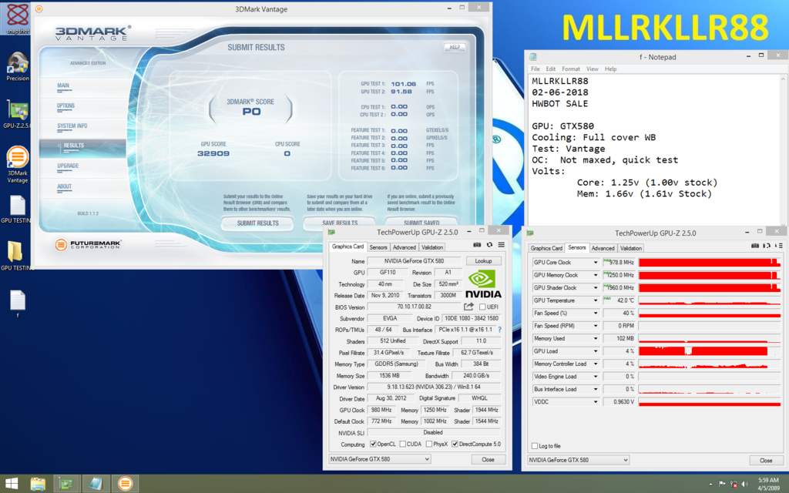The width and height of the screenshot is (789, 493).
Task: Click the SAVE RESULTS button
Action: [340, 223]
